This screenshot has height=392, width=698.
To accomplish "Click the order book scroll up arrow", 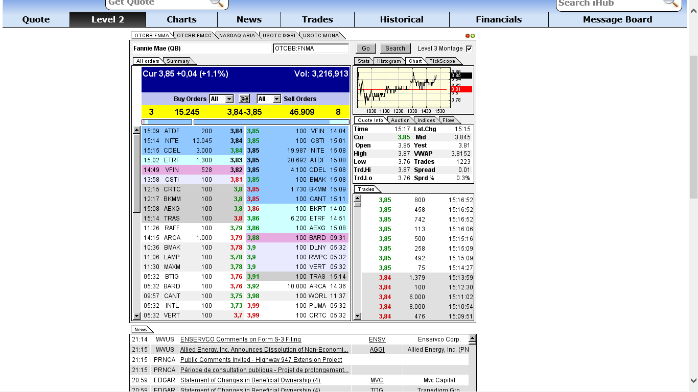I will click(x=136, y=130).
